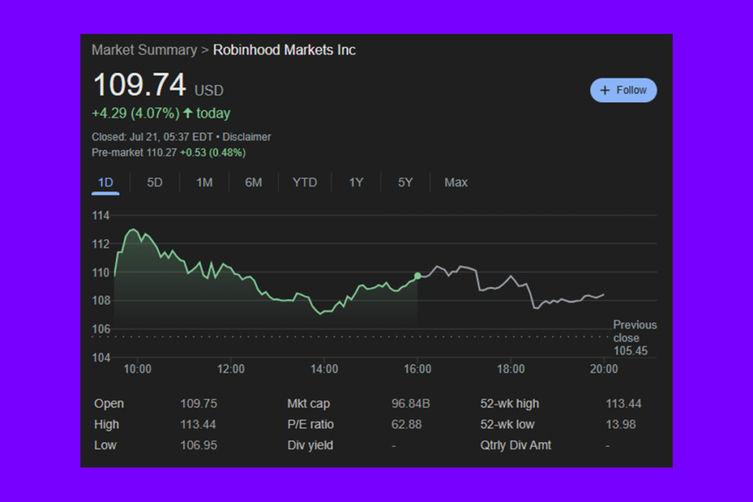Viewport: 753px width, 502px height.
Task: Click the Robinhood Markets Inc title
Action: (x=284, y=50)
